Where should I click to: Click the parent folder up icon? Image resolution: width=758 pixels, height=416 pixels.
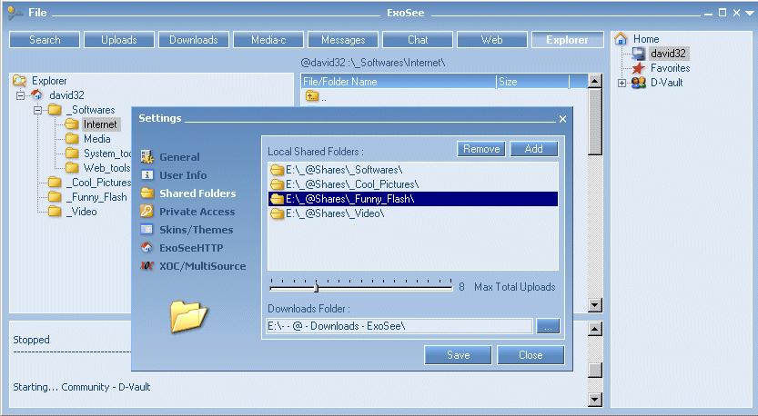[x=311, y=97]
